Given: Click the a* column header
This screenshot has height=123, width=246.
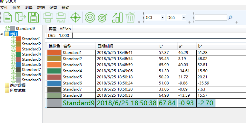Looking at the screenshot, I should [x=187, y=46].
